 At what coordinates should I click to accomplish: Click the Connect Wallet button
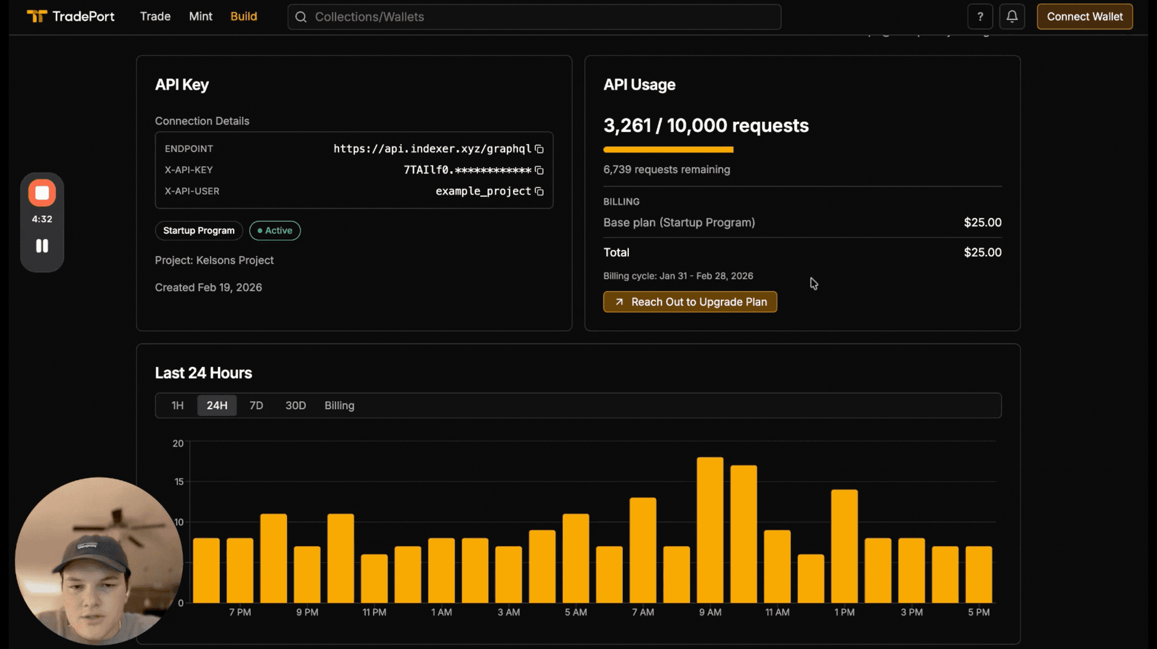[1084, 17]
